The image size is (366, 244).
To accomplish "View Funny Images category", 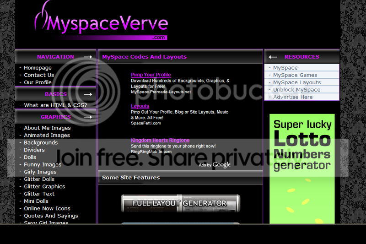I will 43,164.
